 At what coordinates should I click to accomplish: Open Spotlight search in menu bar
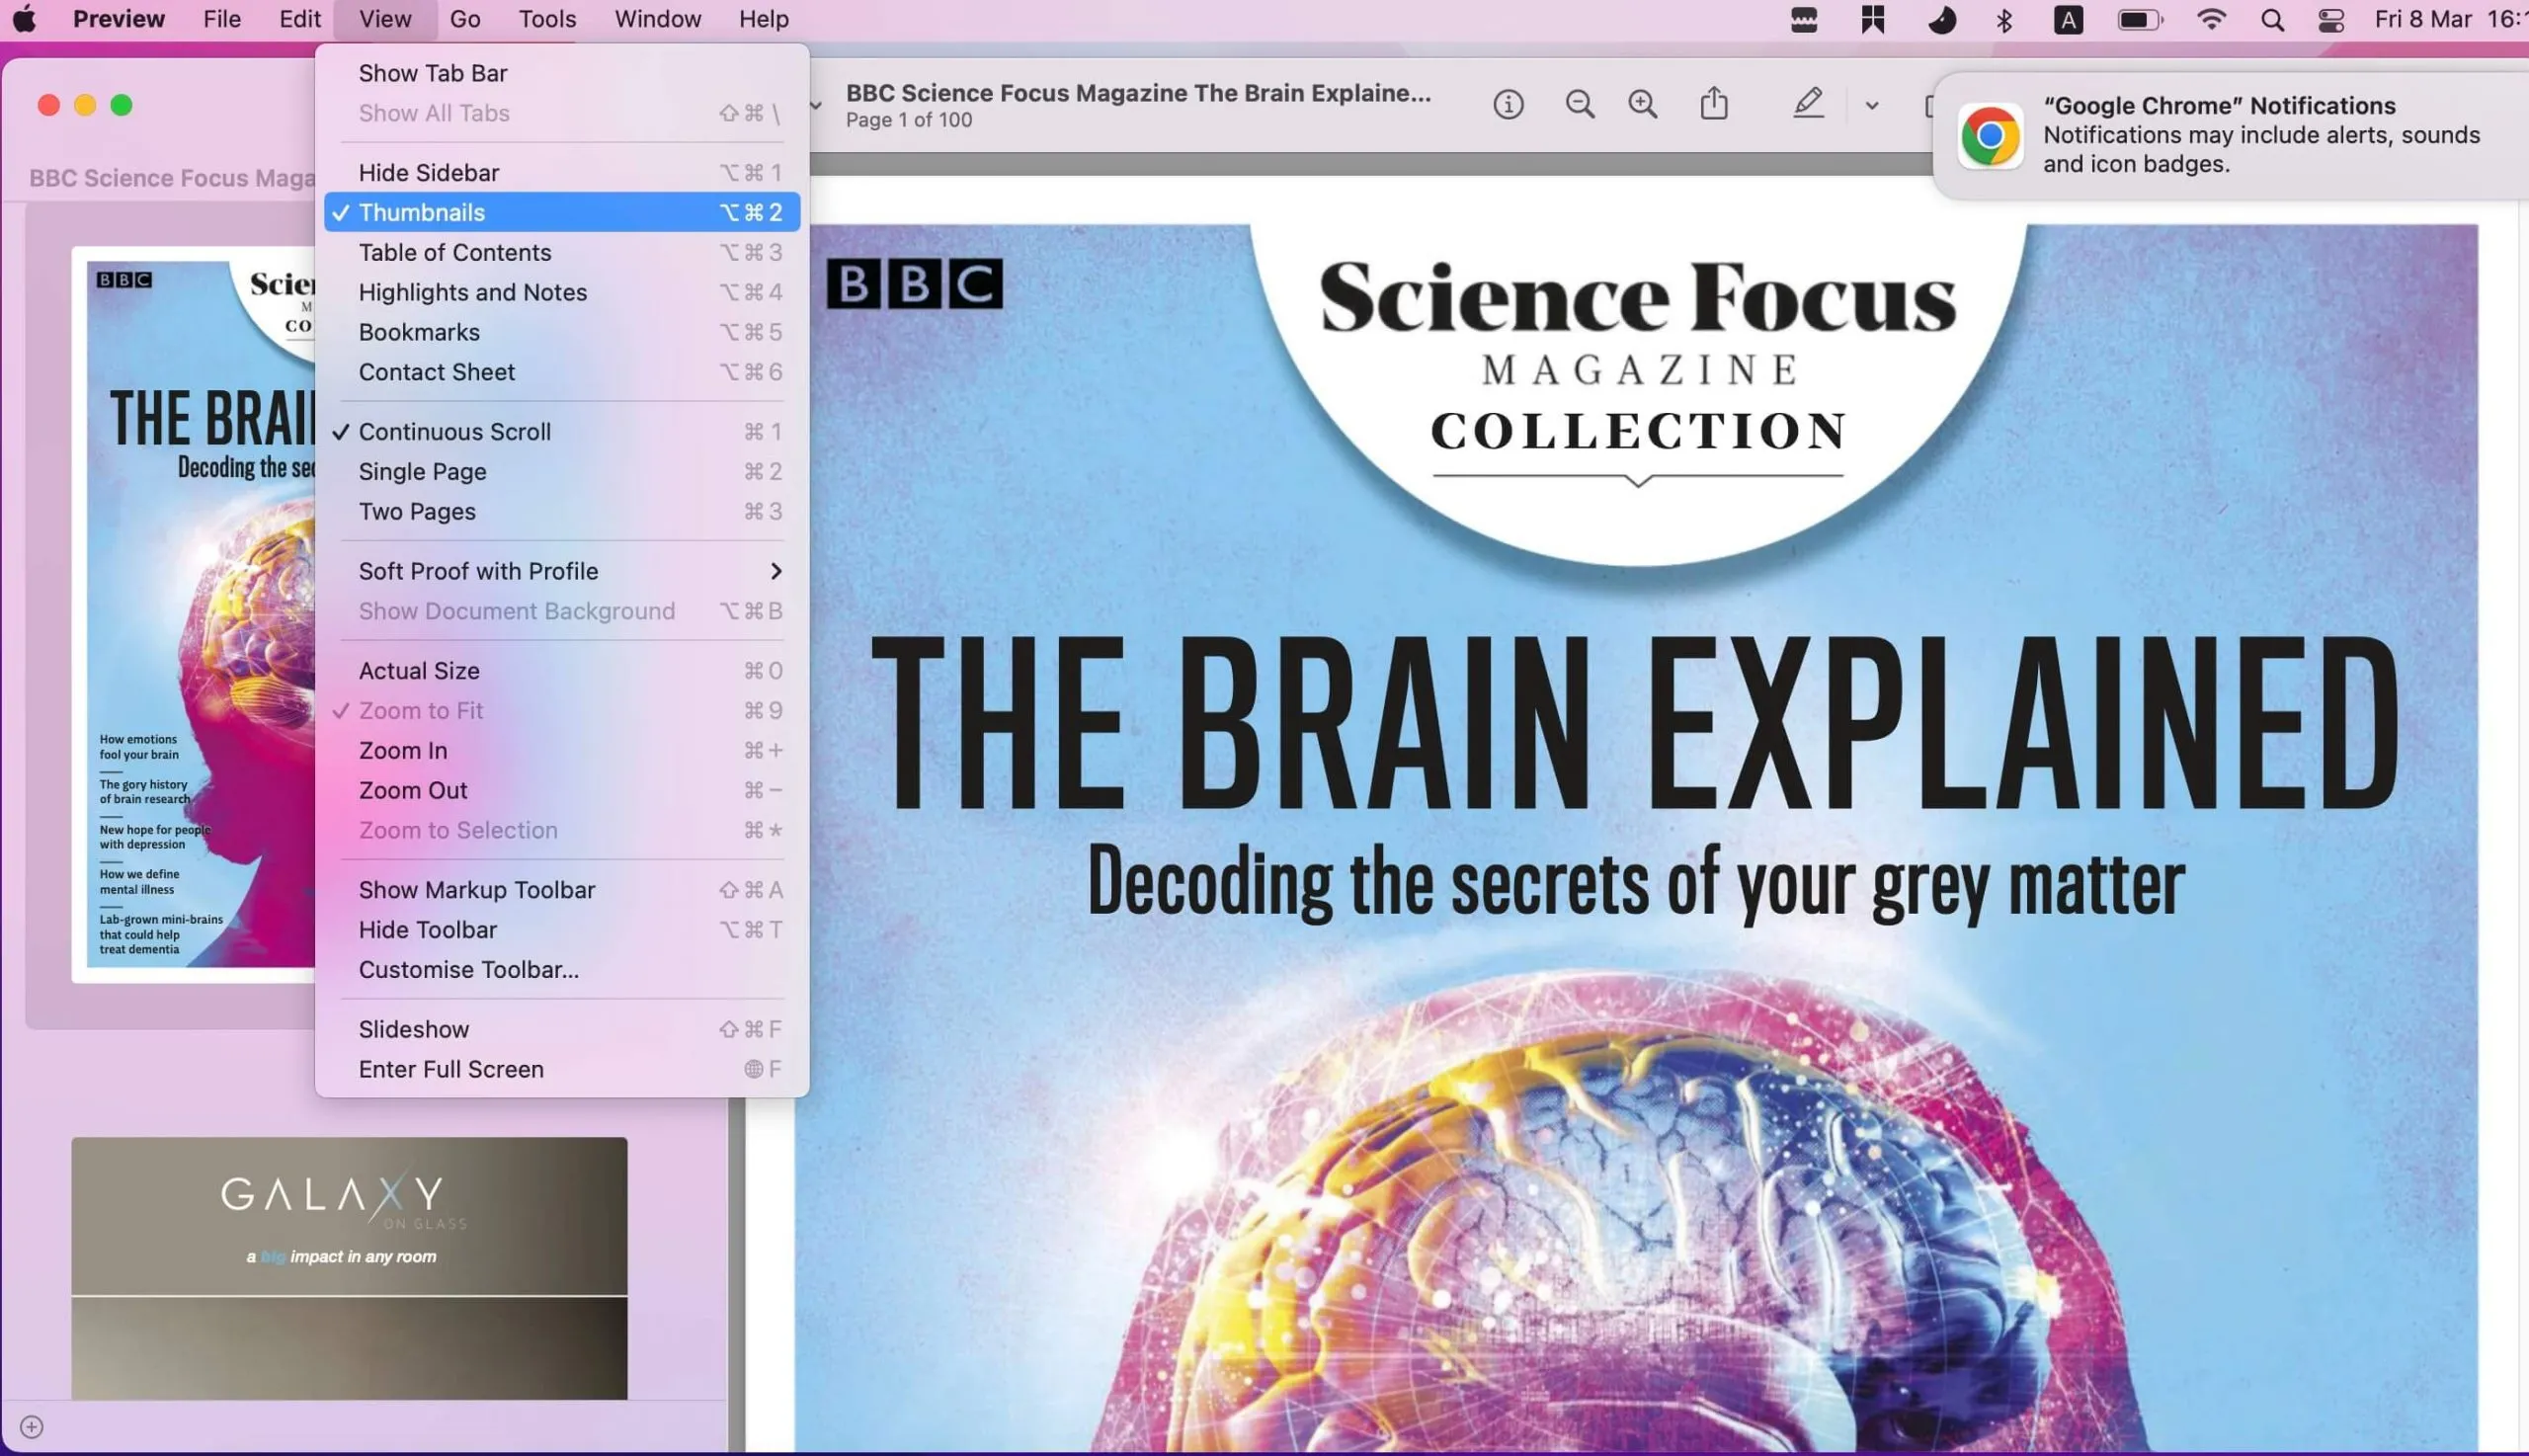2272,20
